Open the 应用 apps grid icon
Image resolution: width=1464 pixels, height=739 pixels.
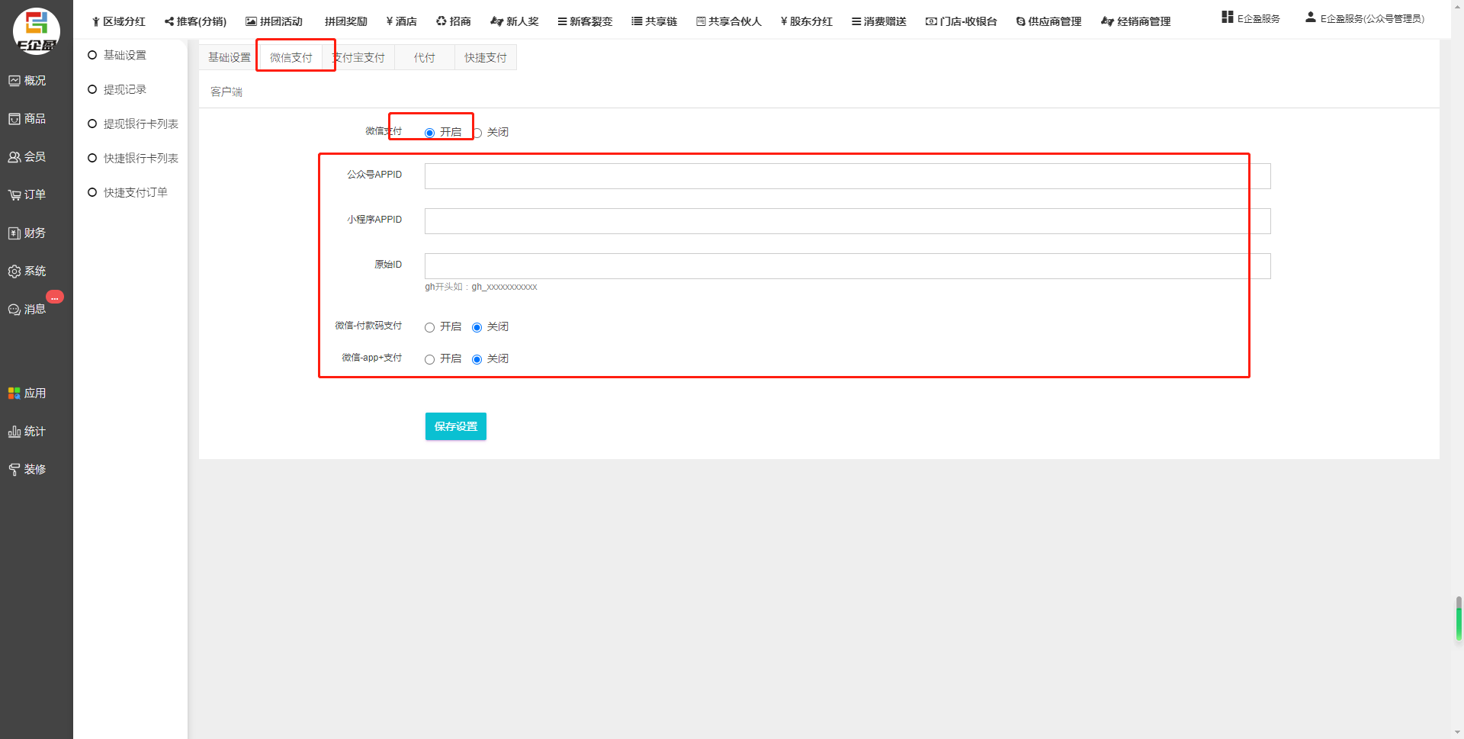(14, 394)
